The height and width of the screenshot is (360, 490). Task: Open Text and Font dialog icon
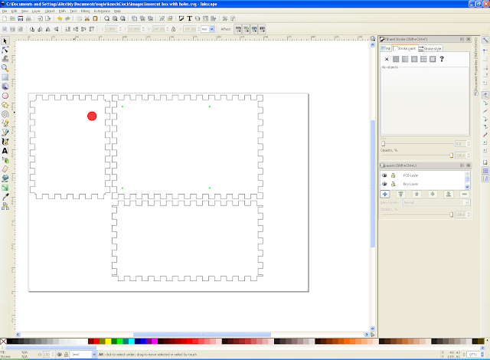[189, 18]
